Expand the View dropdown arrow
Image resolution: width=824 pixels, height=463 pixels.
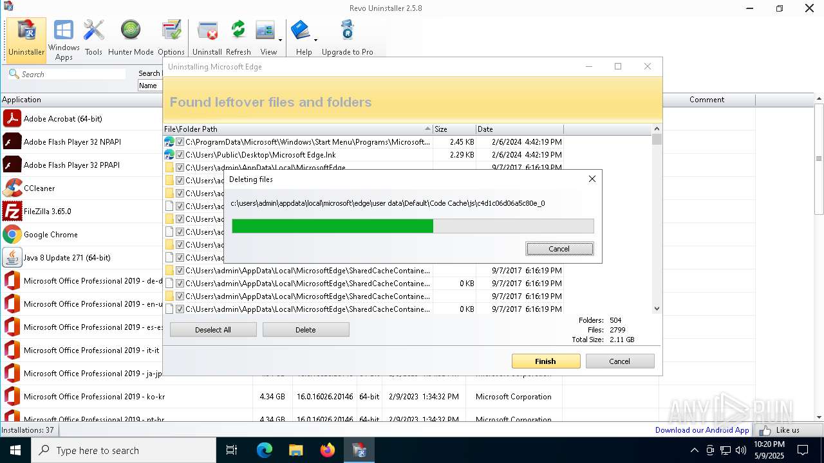(280, 40)
